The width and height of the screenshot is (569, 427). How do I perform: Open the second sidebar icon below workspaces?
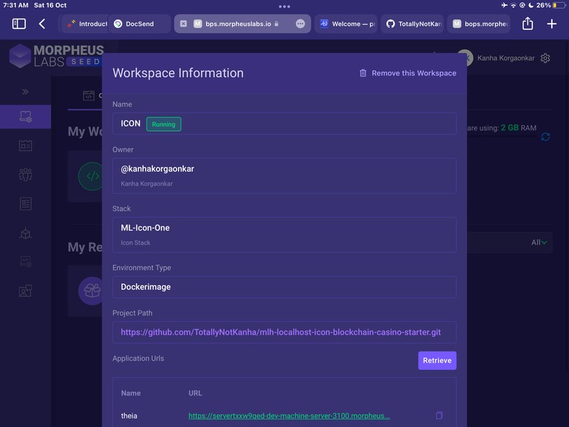pyautogui.click(x=25, y=146)
